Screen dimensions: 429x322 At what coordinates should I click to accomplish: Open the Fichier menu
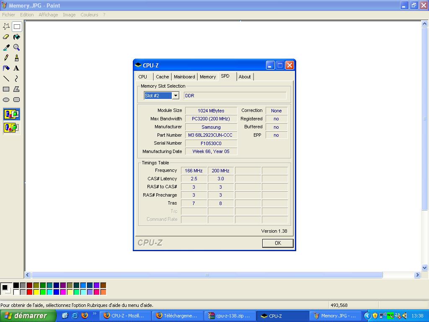coord(8,15)
